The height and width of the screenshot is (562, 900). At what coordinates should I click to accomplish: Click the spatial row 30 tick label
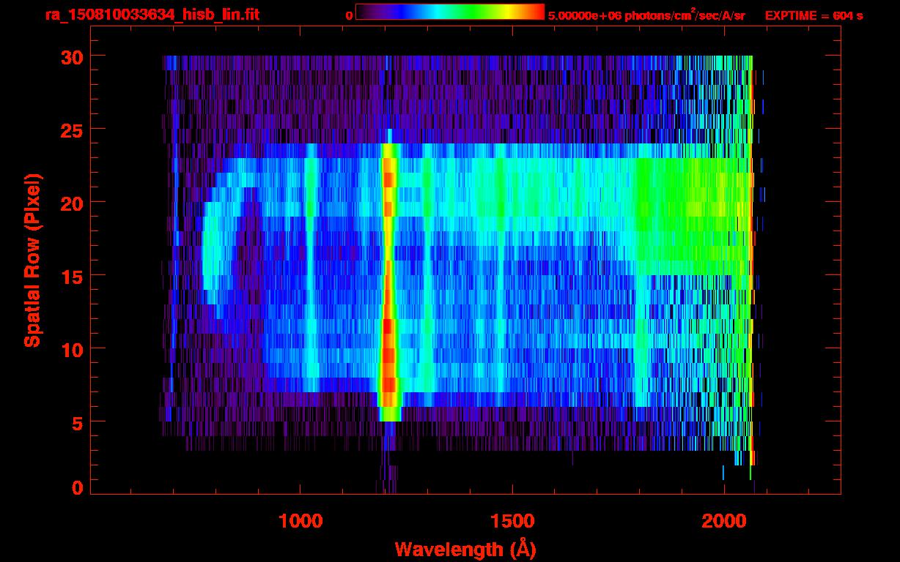tap(72, 56)
